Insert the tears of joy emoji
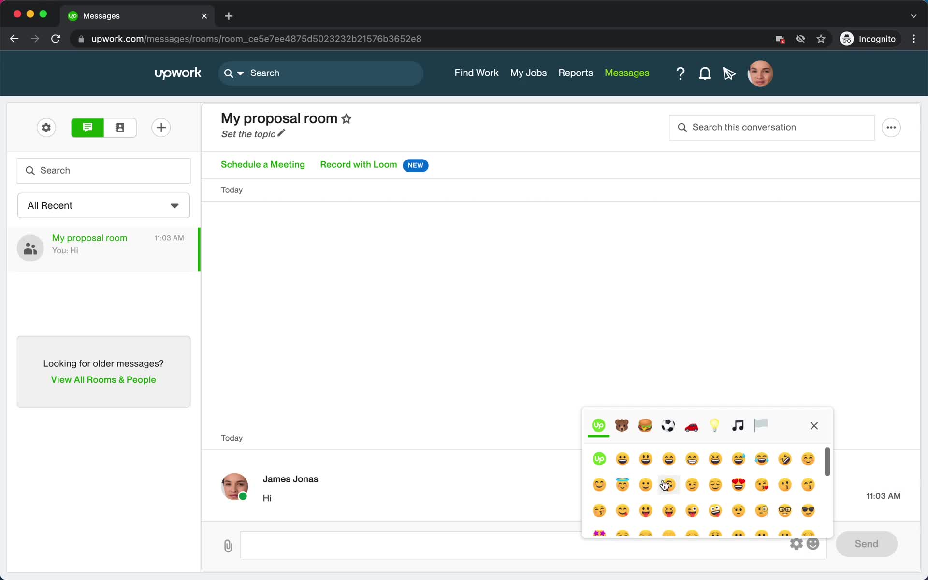The width and height of the screenshot is (928, 580). click(x=762, y=459)
